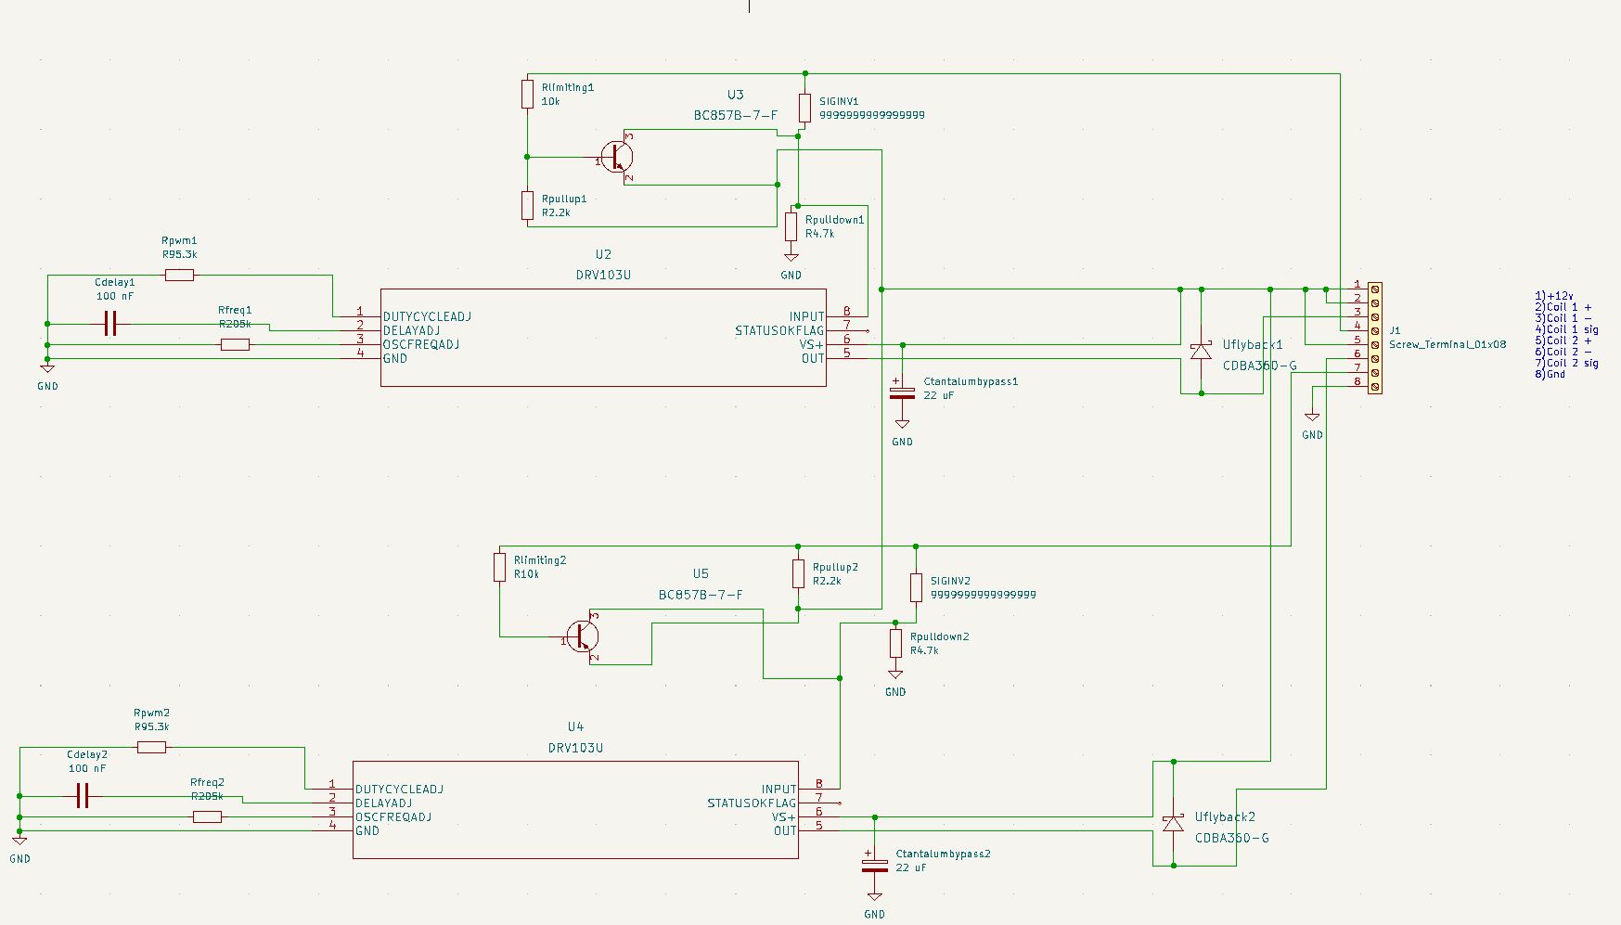Select the J1 screw terminal connector symbol
The width and height of the screenshot is (1621, 925).
point(1374,338)
